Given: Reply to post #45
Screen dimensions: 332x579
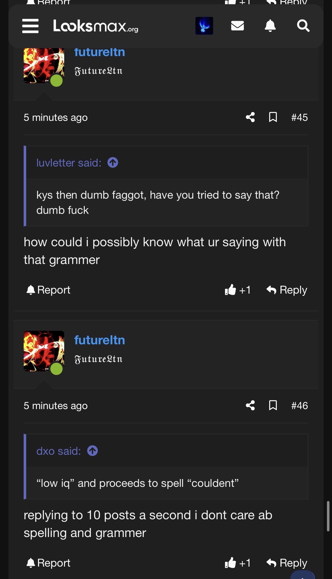Looking at the screenshot, I should pyautogui.click(x=287, y=290).
